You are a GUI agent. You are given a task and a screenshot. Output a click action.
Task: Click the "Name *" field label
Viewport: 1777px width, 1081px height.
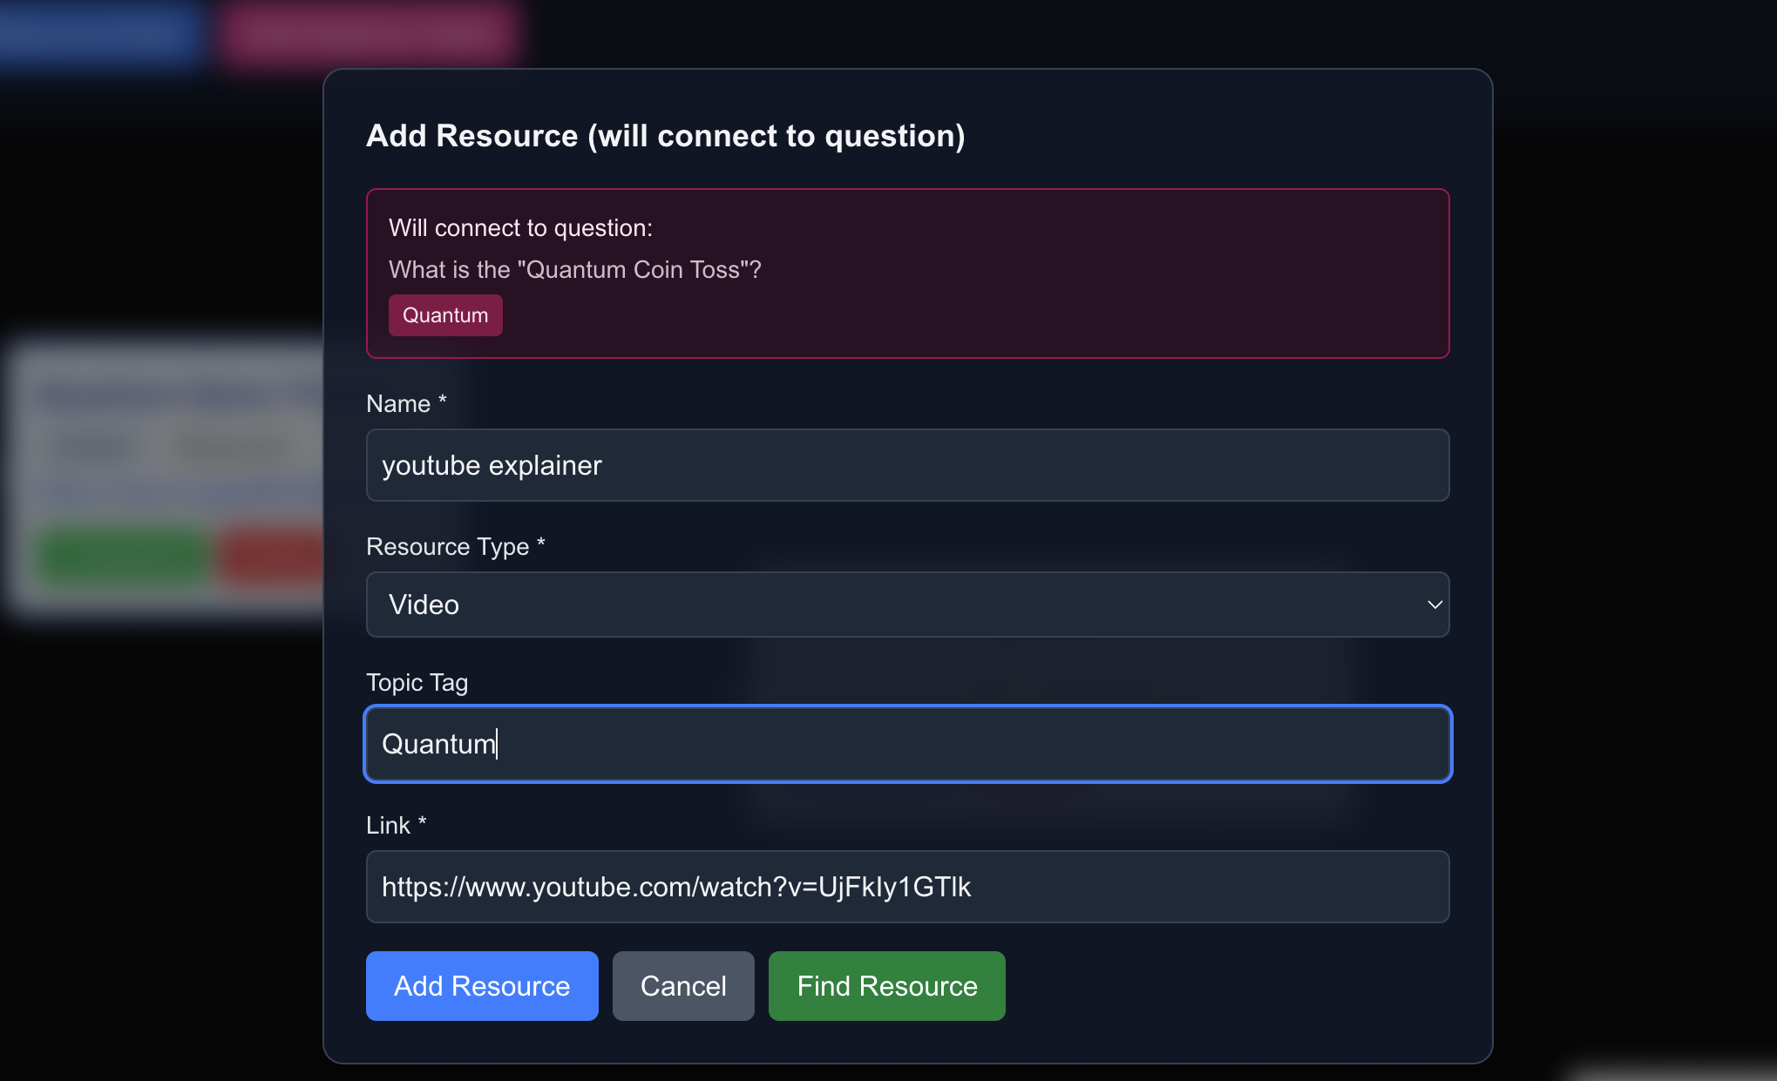click(x=404, y=403)
